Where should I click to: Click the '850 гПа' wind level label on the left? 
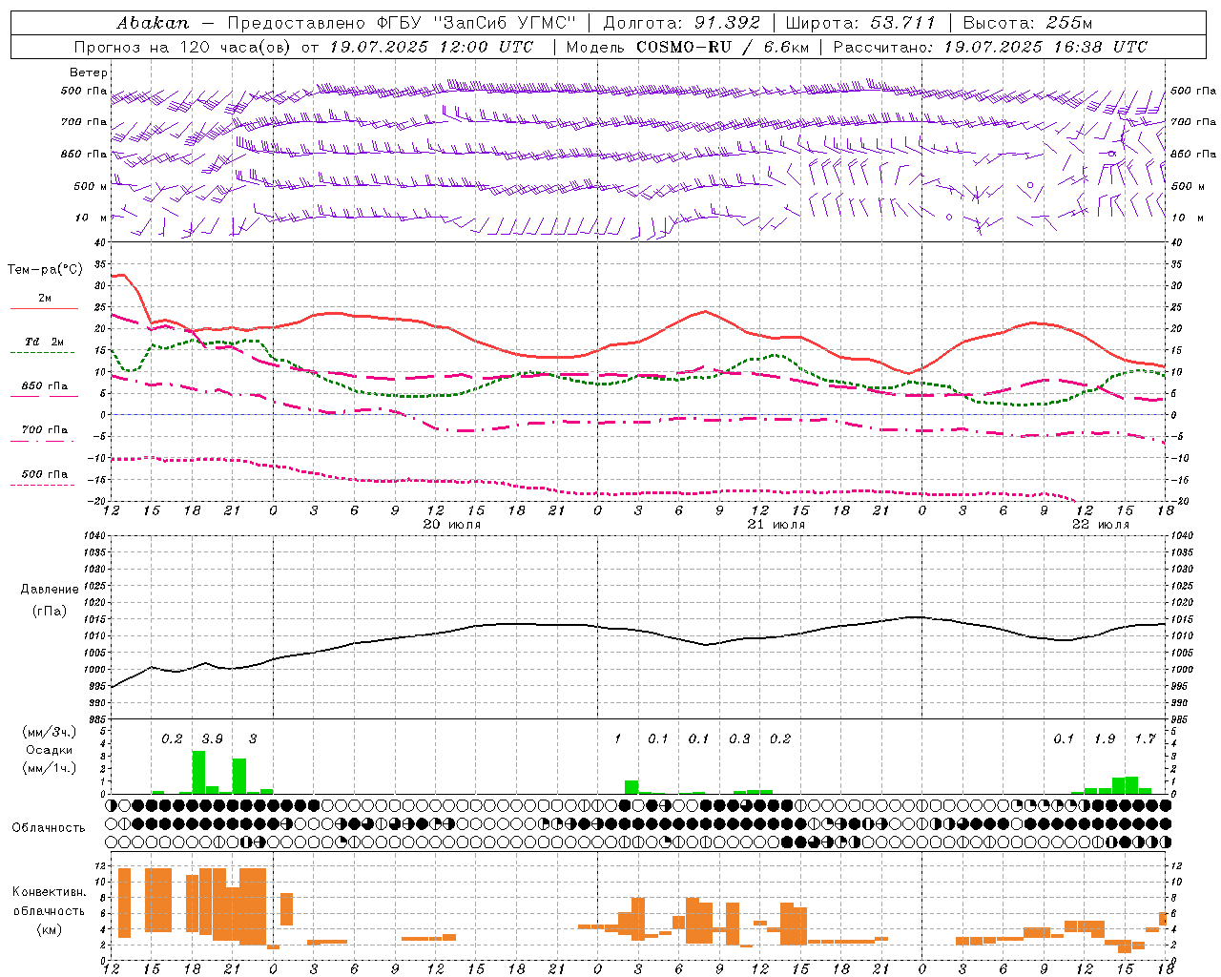[x=84, y=154]
